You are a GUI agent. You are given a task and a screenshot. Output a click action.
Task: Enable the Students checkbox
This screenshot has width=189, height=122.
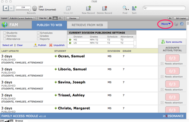tap(4, 33)
